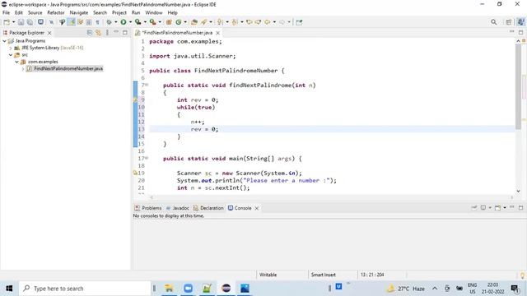Click the Pin Editor icon

click(x=299, y=22)
